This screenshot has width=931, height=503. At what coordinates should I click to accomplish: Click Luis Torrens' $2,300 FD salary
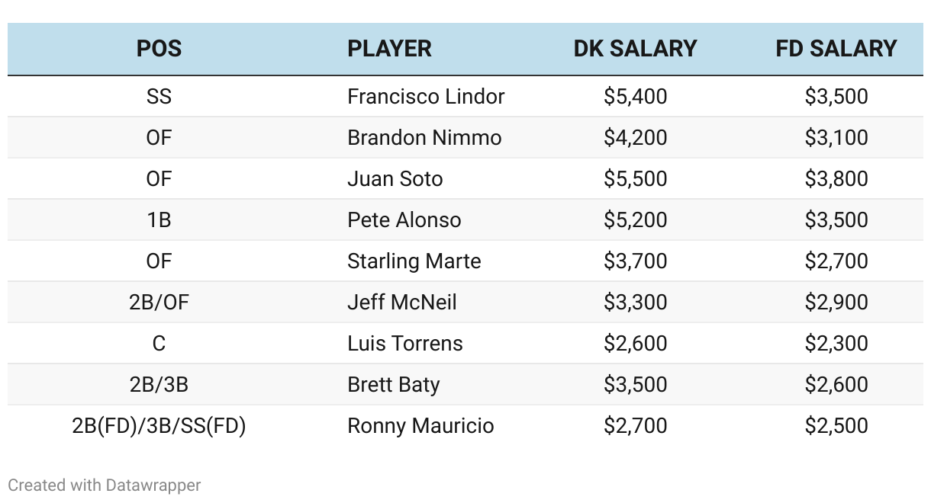click(836, 344)
